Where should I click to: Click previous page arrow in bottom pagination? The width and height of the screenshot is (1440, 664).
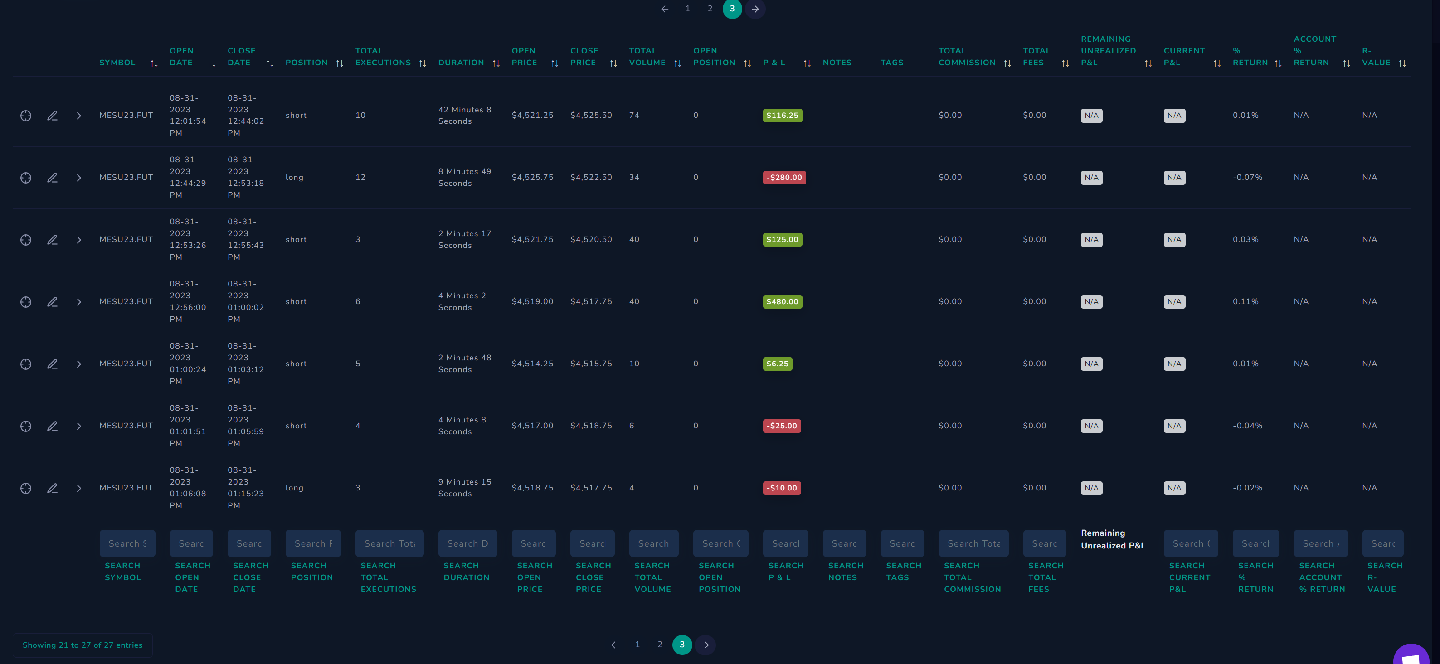tap(615, 645)
